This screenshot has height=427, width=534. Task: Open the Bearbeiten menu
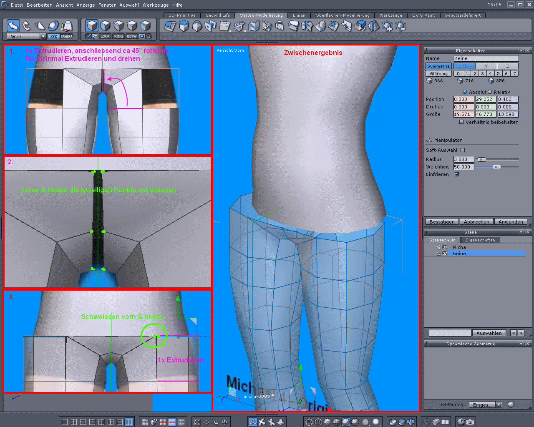[x=40, y=5]
